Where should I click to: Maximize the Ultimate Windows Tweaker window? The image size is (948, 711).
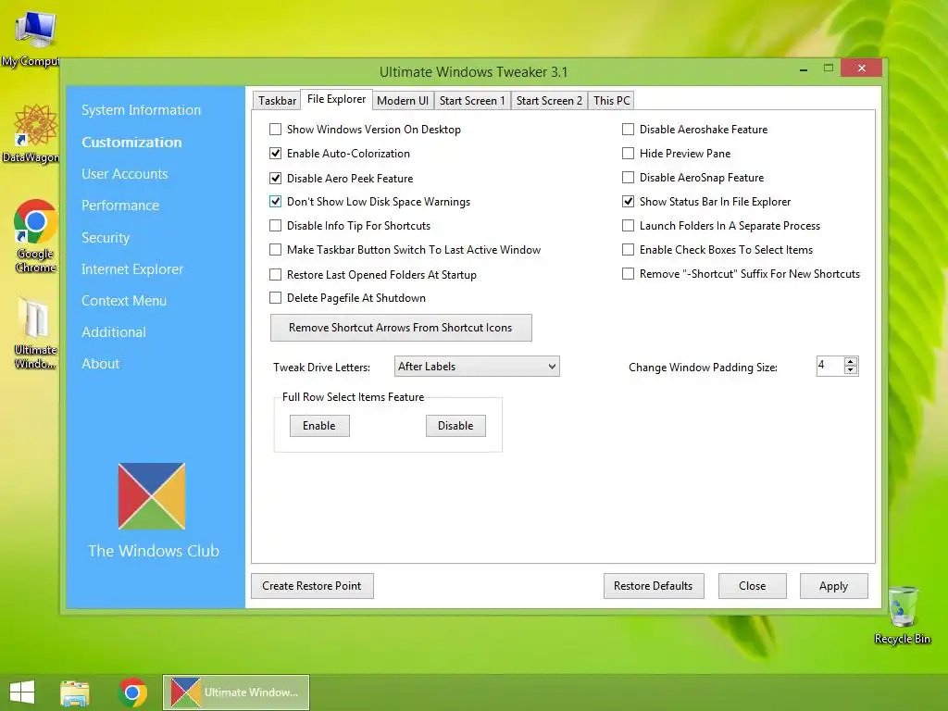[829, 69]
